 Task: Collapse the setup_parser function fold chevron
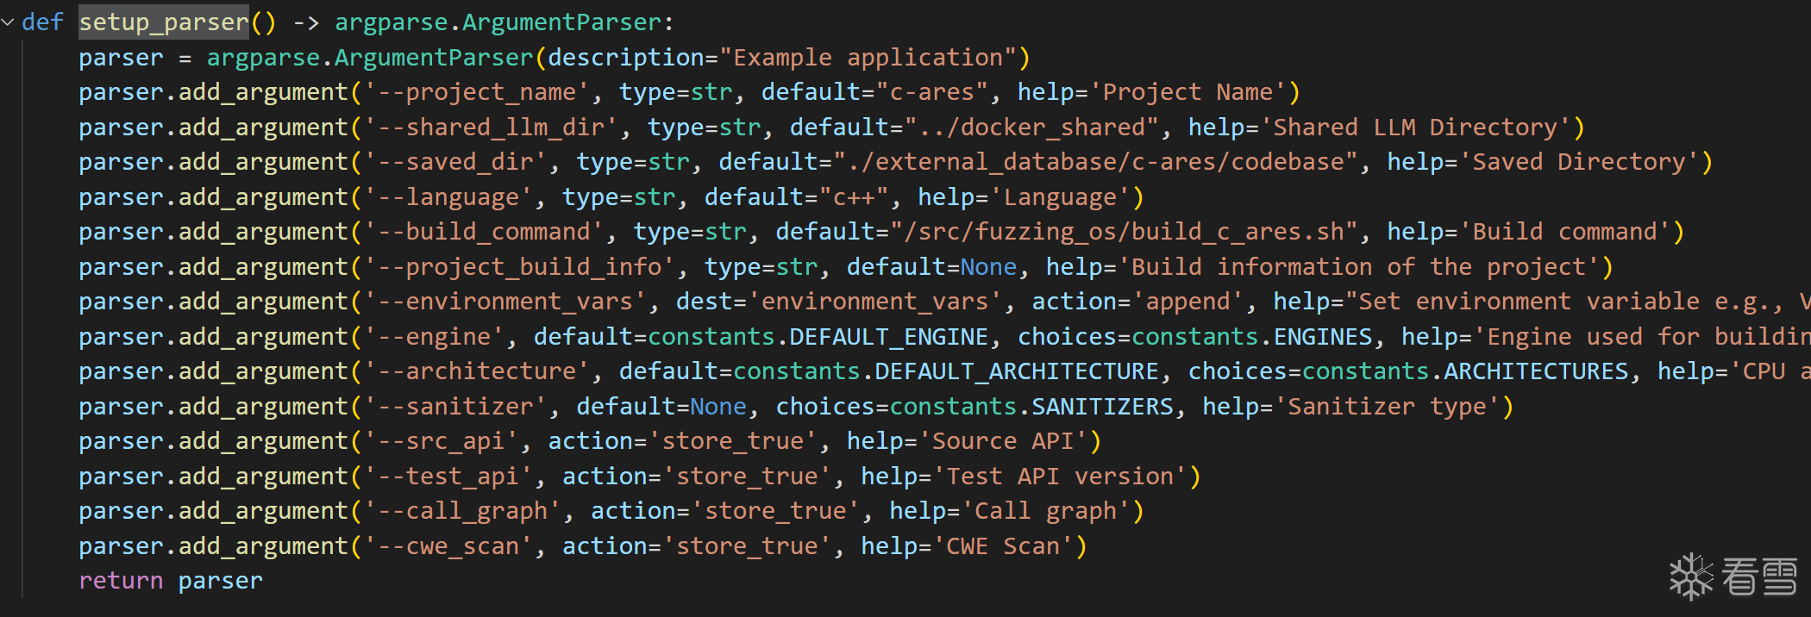(8, 22)
